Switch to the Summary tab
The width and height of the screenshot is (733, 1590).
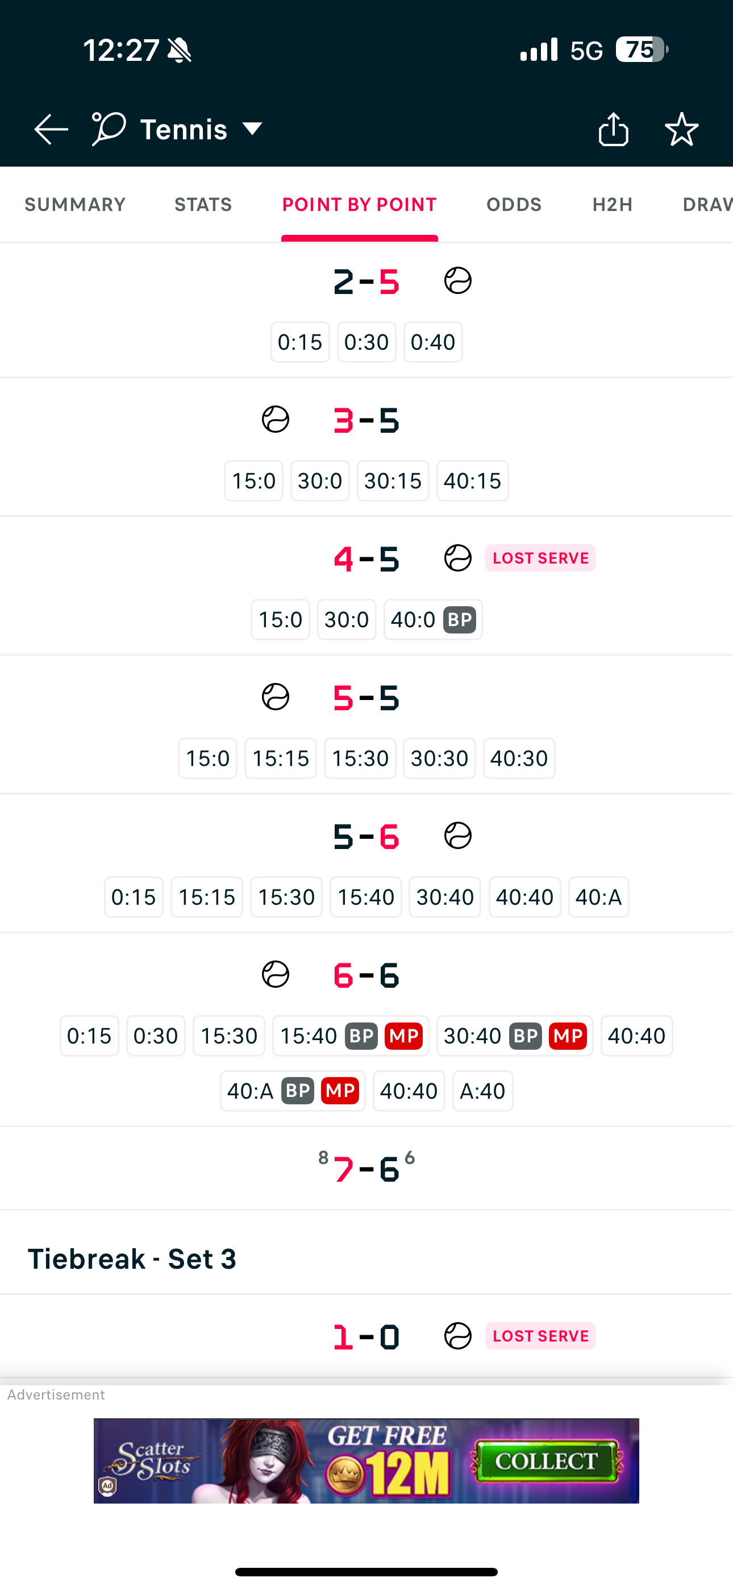(x=74, y=204)
